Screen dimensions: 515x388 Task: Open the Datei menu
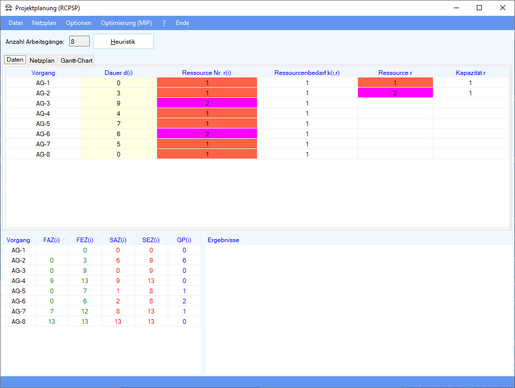(15, 23)
